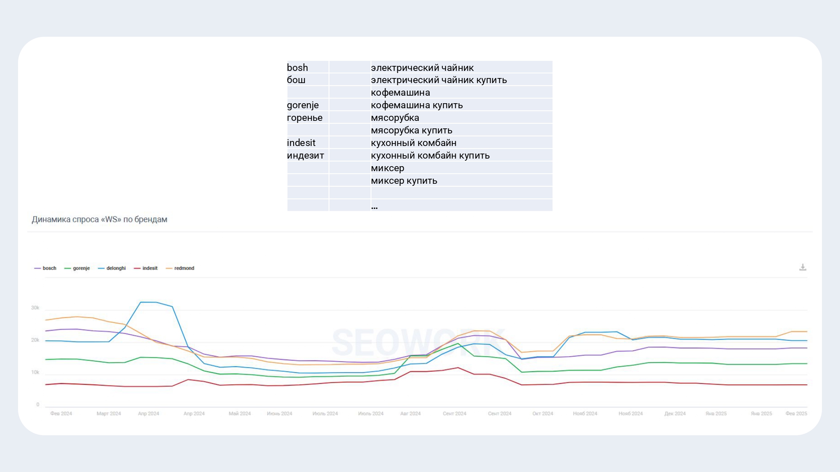The image size is (840, 472).
Task: Toggle the gorenje series in legend
Action: pyautogui.click(x=77, y=268)
